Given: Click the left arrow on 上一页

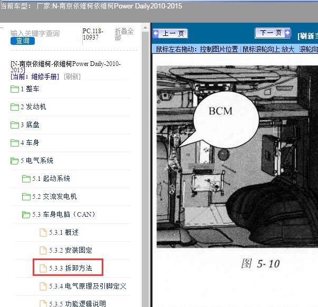Looking at the screenshot, I should (x=156, y=34).
